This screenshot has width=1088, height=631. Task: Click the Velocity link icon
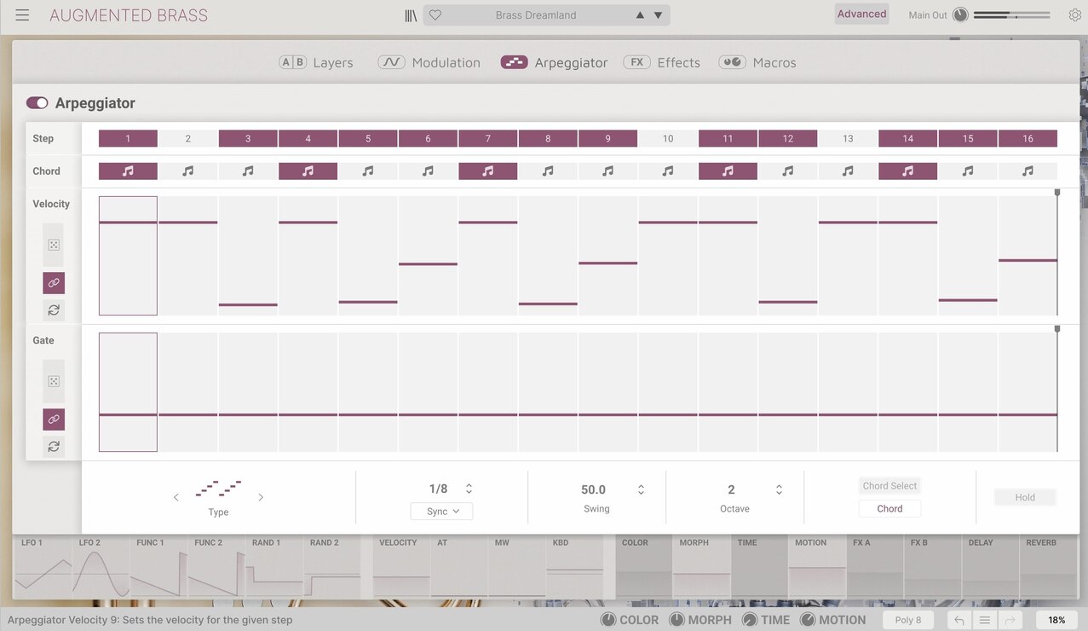tap(53, 282)
